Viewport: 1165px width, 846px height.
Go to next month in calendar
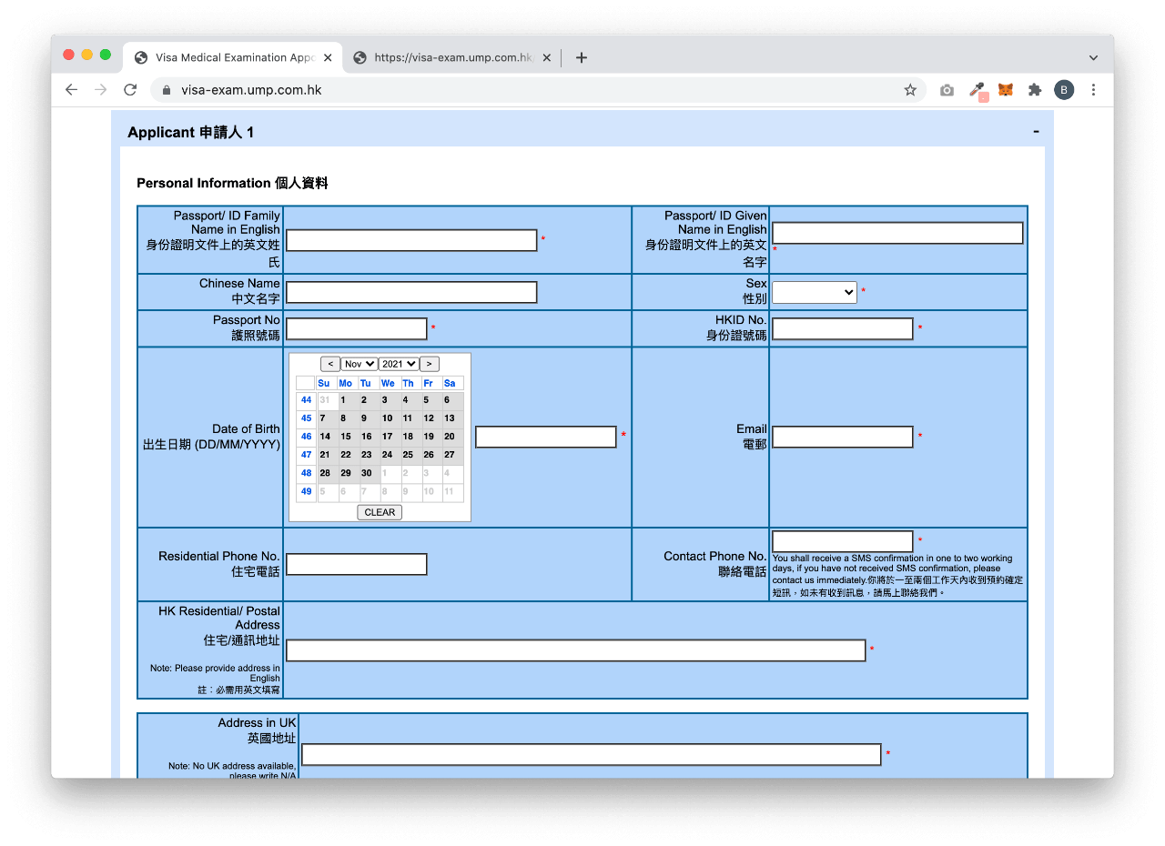pos(430,364)
